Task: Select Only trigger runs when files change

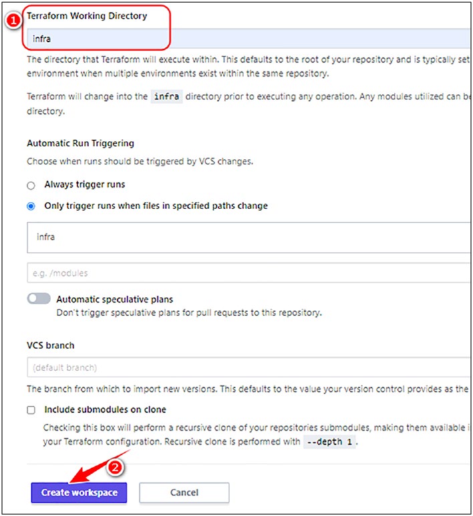Action: (31, 206)
